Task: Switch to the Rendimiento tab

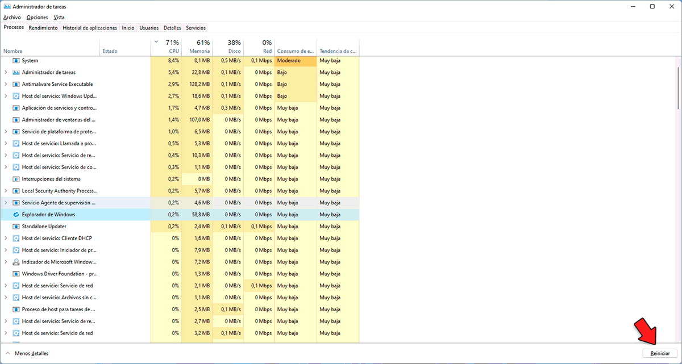Action: click(43, 28)
